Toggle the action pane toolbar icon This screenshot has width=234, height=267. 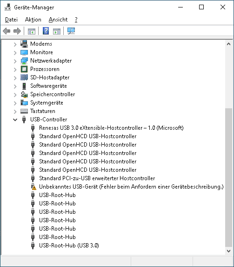tap(57, 31)
